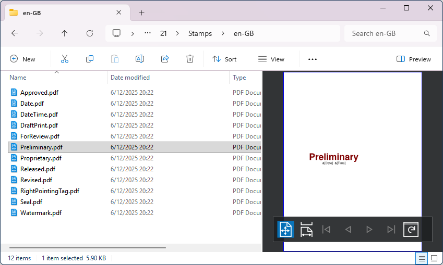Click the Copy icon in toolbar
The width and height of the screenshot is (443, 265).
(x=90, y=59)
